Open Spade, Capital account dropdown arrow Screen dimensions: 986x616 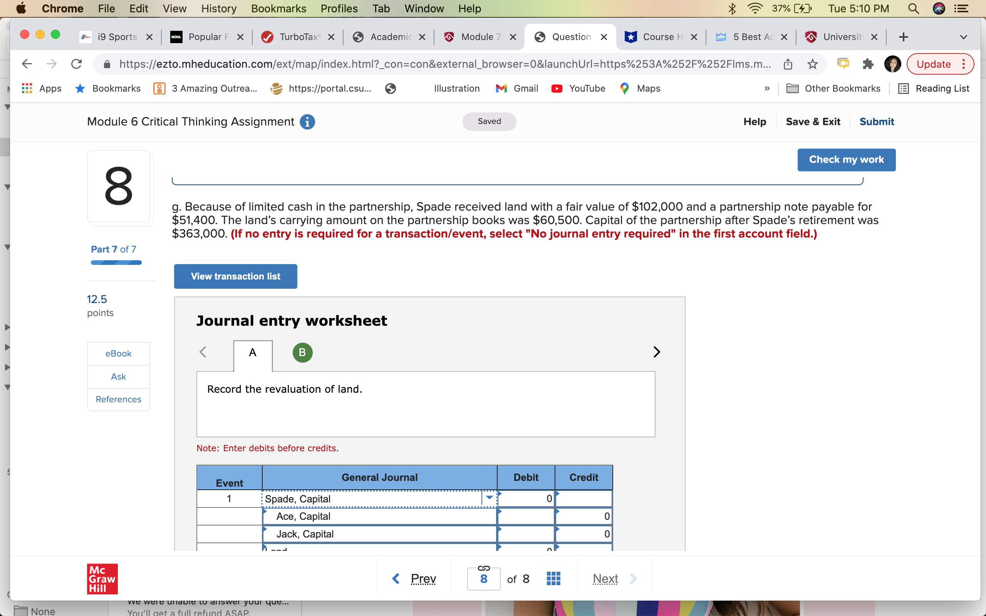pyautogui.click(x=489, y=498)
